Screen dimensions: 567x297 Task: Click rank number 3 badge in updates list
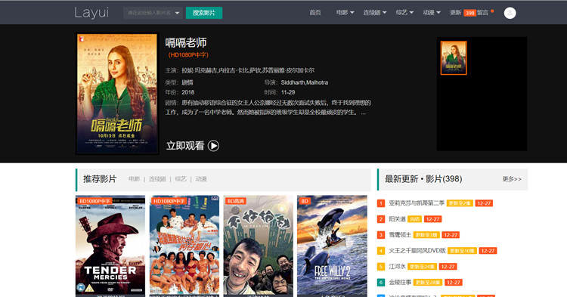tap(381, 235)
